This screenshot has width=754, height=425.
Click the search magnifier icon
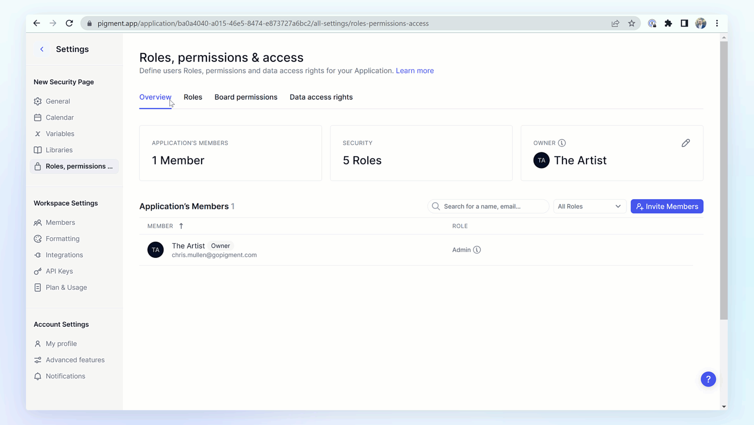click(436, 206)
